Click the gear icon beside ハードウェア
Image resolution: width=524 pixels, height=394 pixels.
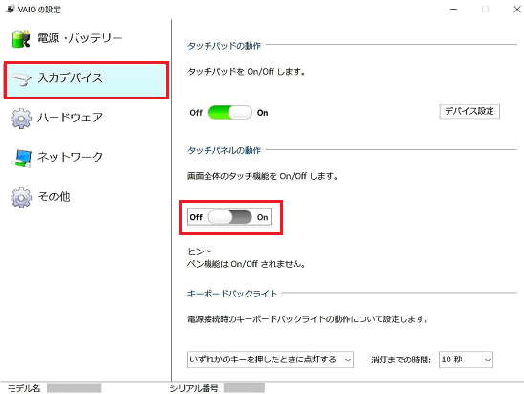(x=21, y=118)
